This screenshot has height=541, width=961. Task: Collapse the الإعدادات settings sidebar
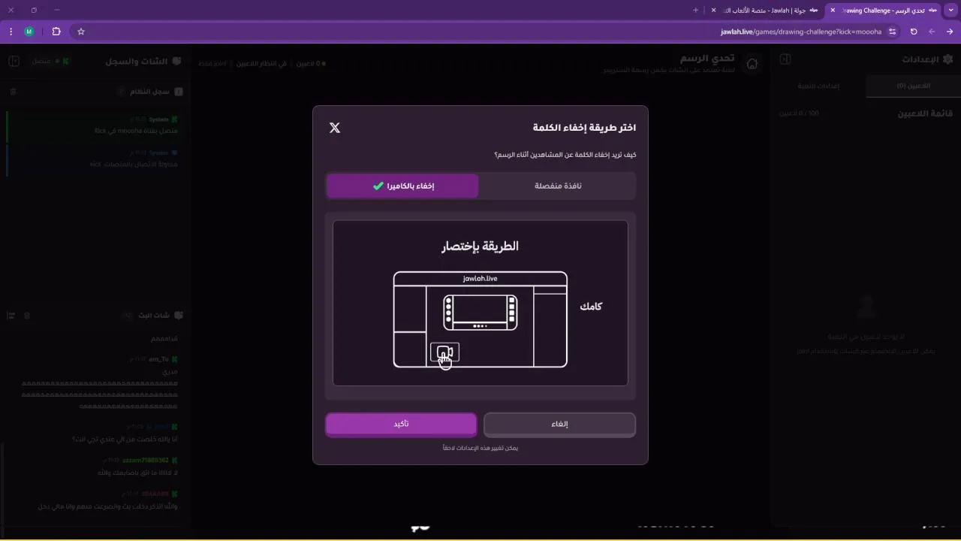click(x=785, y=59)
